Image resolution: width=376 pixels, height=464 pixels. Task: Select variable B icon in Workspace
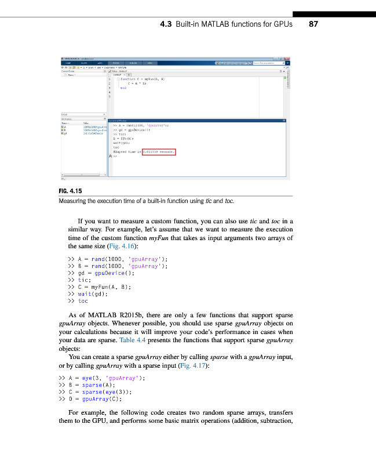coord(63,129)
